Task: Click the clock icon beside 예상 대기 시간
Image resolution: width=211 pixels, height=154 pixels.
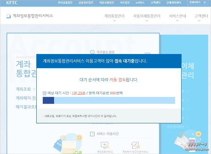Action: coord(44,93)
